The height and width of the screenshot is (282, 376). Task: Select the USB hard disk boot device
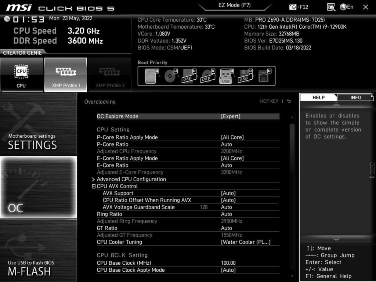click(189, 76)
